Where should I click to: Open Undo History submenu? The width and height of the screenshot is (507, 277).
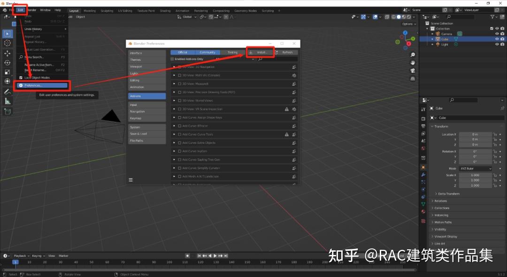42,29
